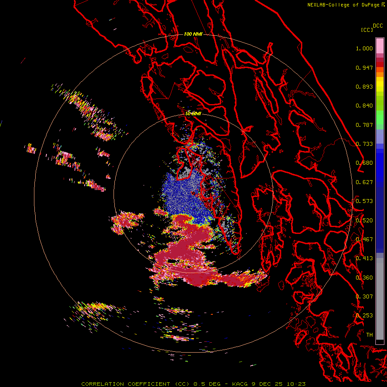Select the 0.787 scale value
The image size is (387, 387).
(364, 125)
